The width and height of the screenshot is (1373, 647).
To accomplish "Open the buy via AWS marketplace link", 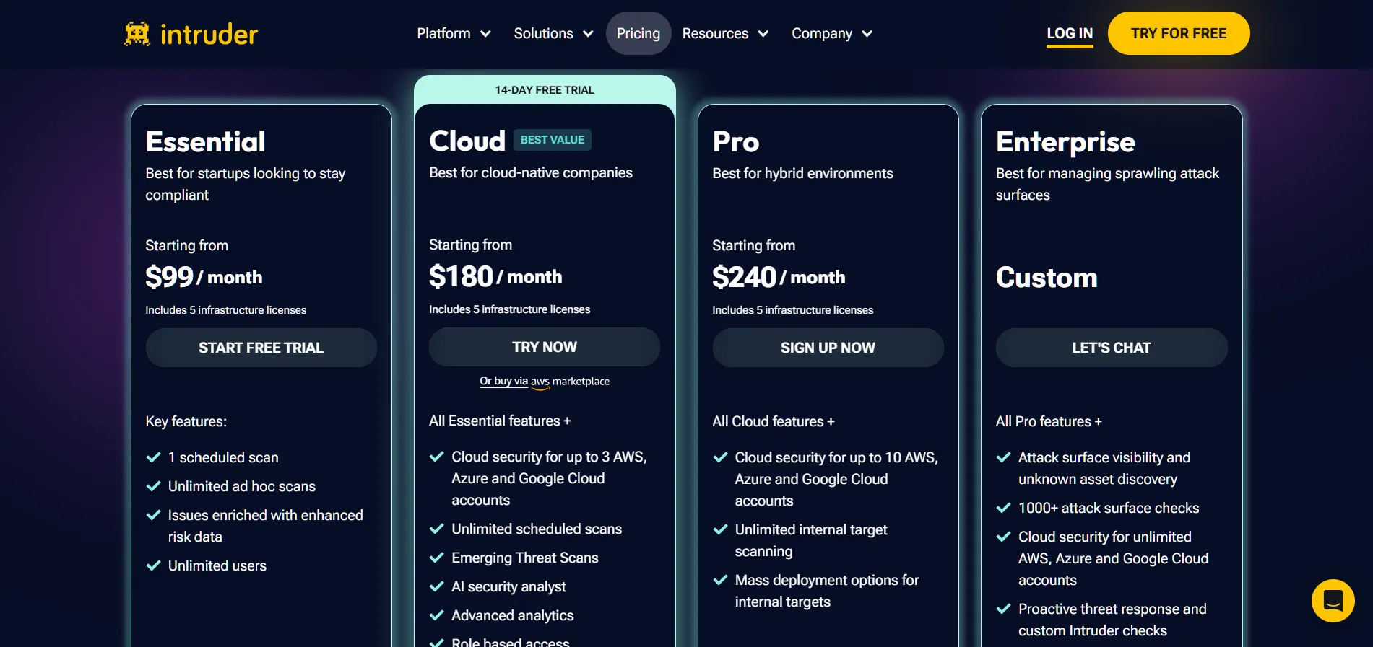I will pyautogui.click(x=545, y=382).
